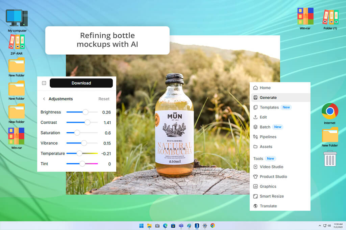This screenshot has width=346, height=230.
Task: Click the active dark blue taskbar app
Action: [197, 226]
